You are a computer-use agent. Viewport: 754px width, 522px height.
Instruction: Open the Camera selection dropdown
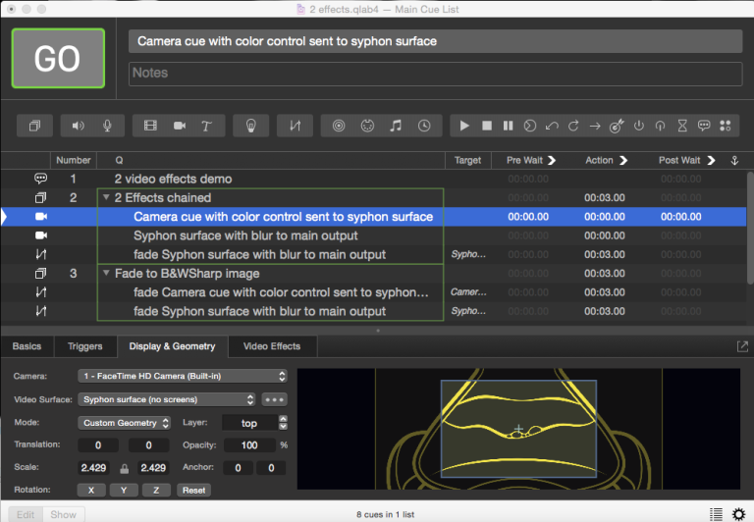(182, 376)
